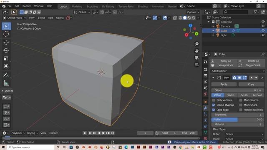This screenshot has height=150, width=267.
Task: Click the pan view hand icon
Action: point(196,51)
